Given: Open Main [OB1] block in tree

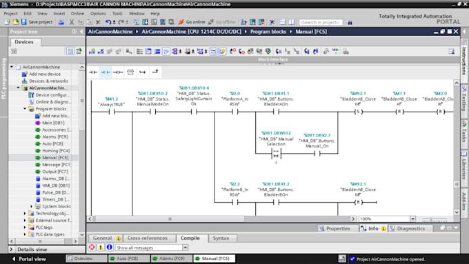Looking at the screenshot, I should pyautogui.click(x=53, y=123).
